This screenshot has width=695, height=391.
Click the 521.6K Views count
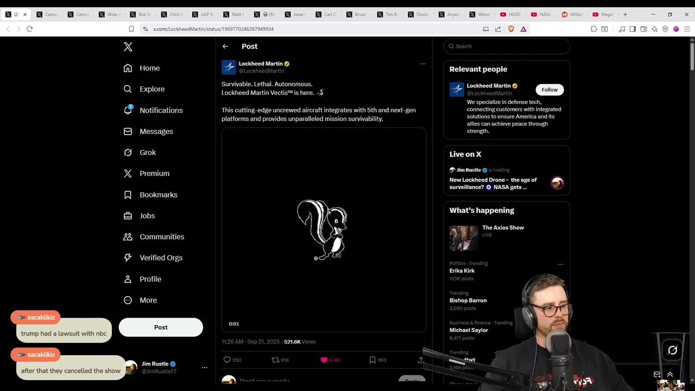pyautogui.click(x=300, y=342)
